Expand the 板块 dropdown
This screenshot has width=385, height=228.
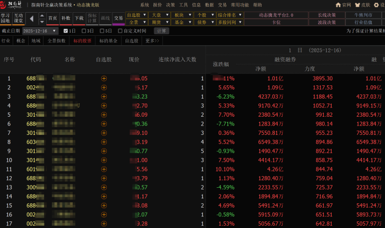click(190, 15)
